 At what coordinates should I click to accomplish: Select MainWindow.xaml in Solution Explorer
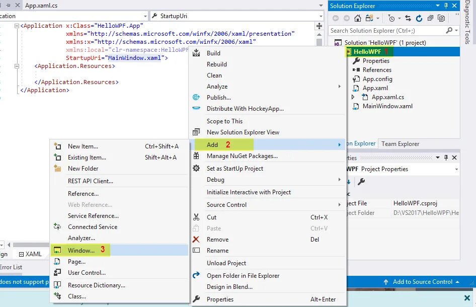(x=387, y=106)
